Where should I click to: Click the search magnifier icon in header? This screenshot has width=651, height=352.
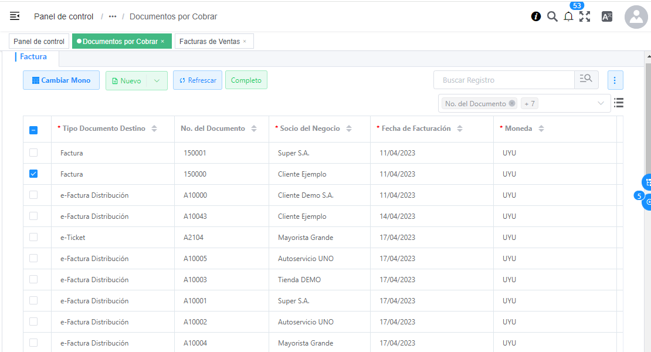552,16
